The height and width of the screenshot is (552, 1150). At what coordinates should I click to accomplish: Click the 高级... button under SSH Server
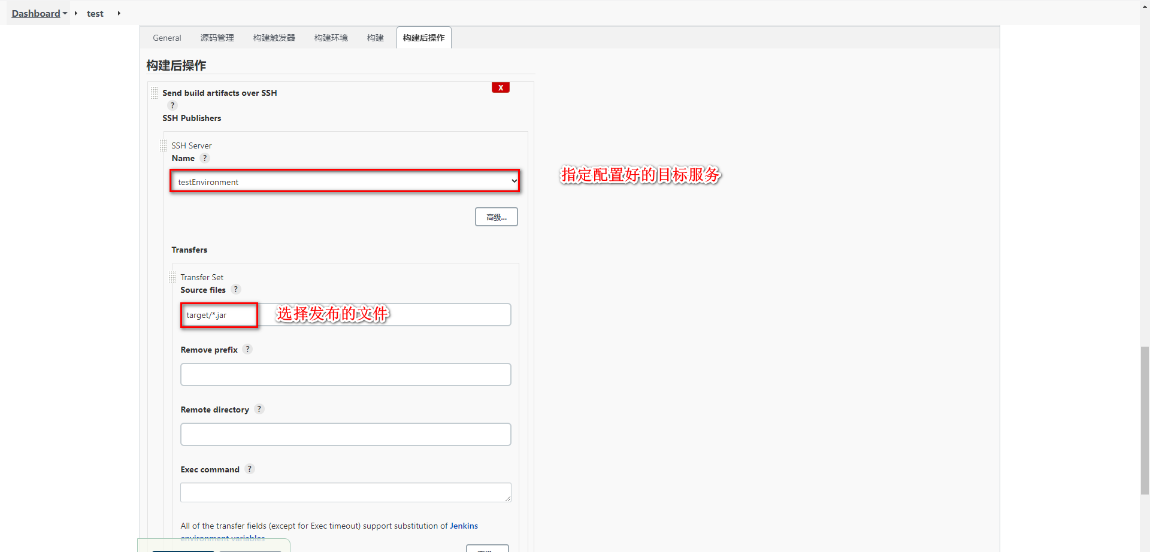pos(497,217)
